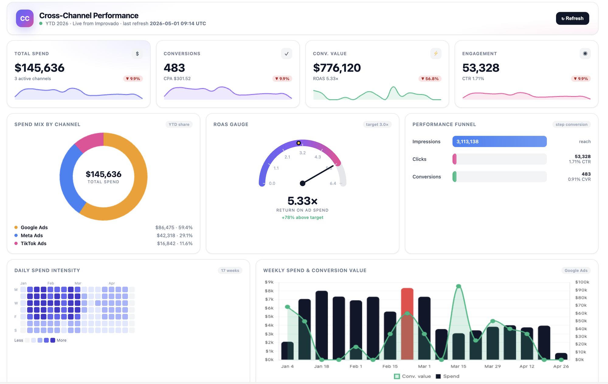Click the CC app logo icon
608x384 pixels.
(25, 18)
